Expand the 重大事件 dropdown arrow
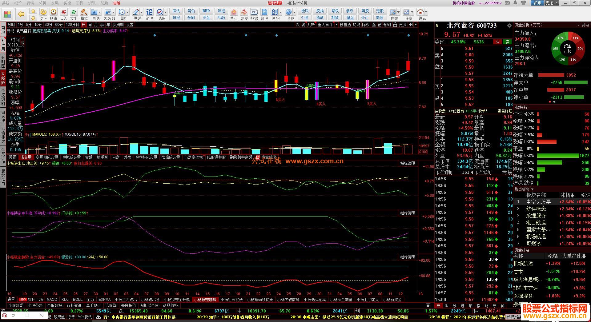The image size is (591, 322). pos(336,25)
